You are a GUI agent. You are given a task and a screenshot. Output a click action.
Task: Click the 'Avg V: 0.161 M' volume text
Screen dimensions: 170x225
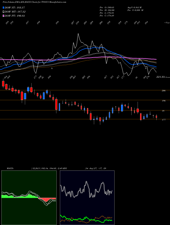pos(134,7)
